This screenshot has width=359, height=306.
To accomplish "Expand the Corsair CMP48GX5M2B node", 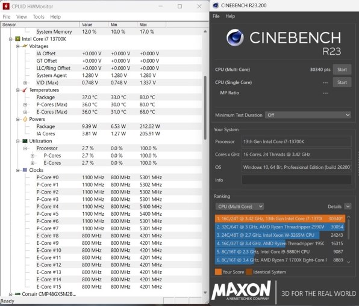I will tap(10, 294).
